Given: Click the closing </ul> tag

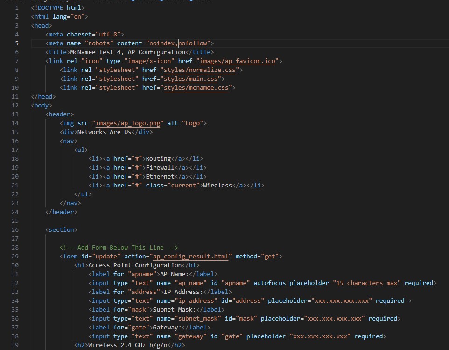Looking at the screenshot, I should [83, 194].
